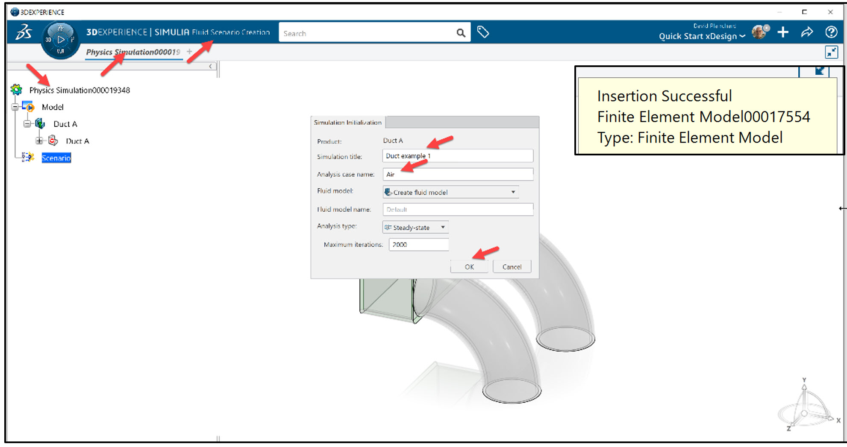Click the 3DS logo icon
This screenshot has width=847, height=447.
pyautogui.click(x=24, y=32)
